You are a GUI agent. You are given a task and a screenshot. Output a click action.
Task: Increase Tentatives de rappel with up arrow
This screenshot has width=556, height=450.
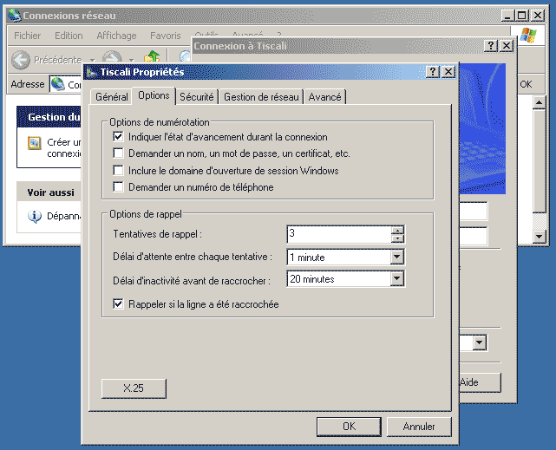point(397,231)
